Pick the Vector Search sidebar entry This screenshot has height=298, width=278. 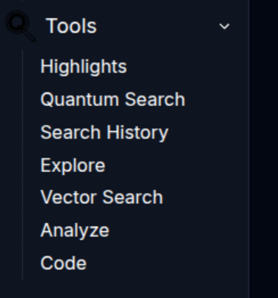[102, 197]
